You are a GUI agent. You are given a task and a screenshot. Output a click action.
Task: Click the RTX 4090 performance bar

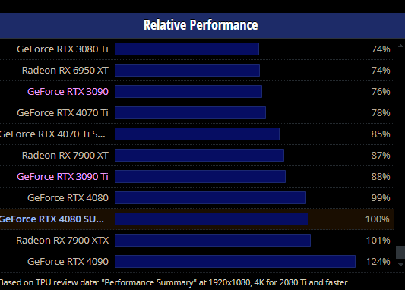[235, 262]
